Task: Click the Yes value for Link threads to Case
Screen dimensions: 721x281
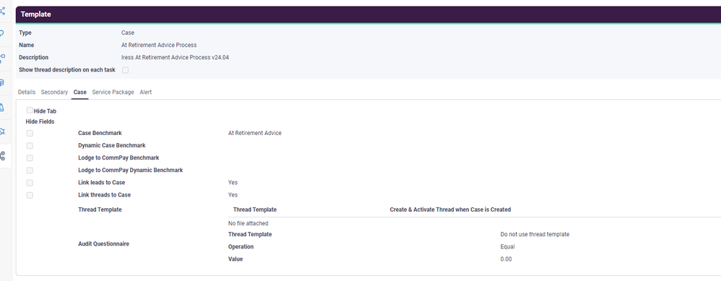Action: (233, 195)
